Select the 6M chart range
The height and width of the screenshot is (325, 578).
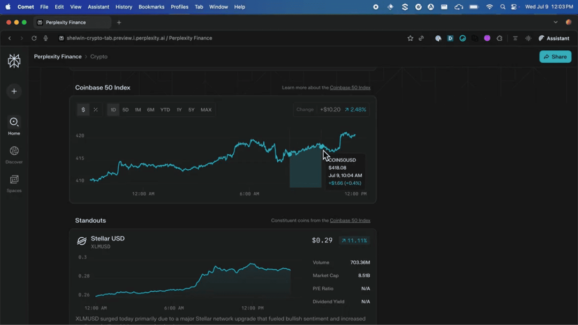point(150,110)
